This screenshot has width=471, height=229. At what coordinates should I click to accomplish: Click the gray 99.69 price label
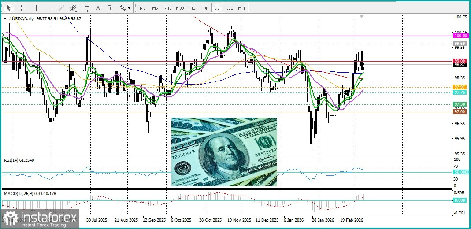point(460,44)
